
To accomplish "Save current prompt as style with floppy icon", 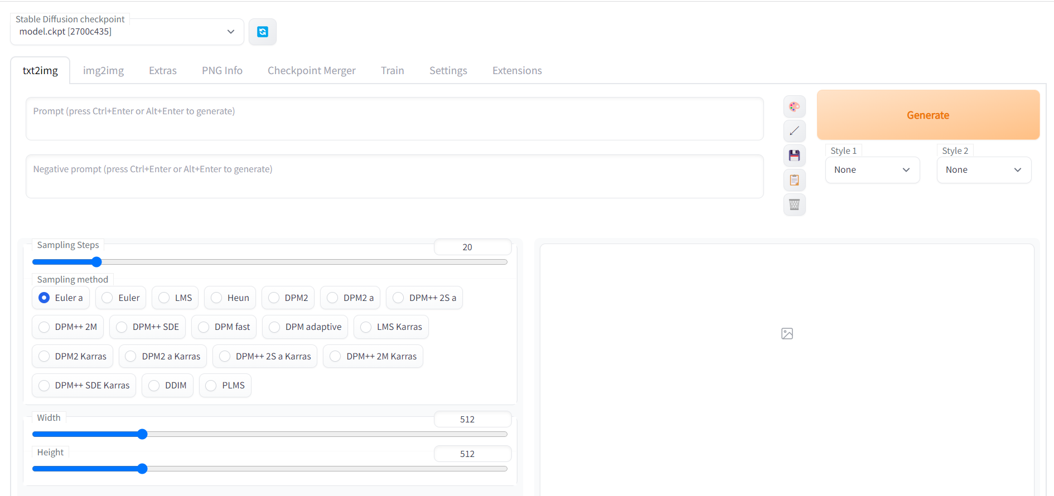I will point(795,155).
